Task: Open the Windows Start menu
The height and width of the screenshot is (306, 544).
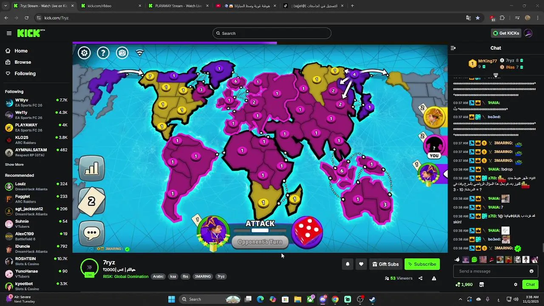Action: [x=171, y=299]
